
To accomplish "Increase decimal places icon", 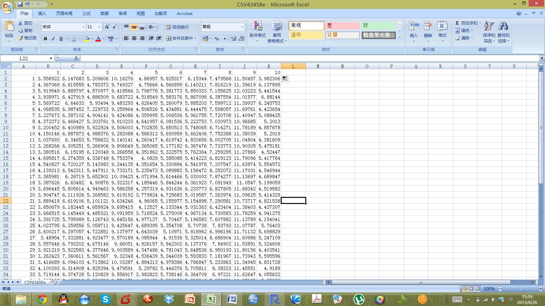I will click(234, 39).
